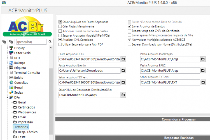
Task: Browse folder for Pasta Arquivos EPEC
Action: click(203, 71)
